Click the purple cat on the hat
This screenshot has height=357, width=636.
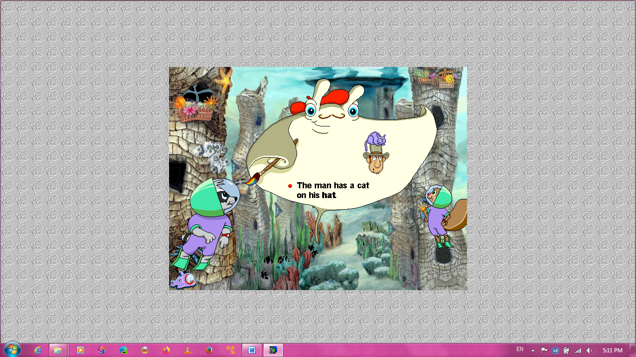coord(376,139)
